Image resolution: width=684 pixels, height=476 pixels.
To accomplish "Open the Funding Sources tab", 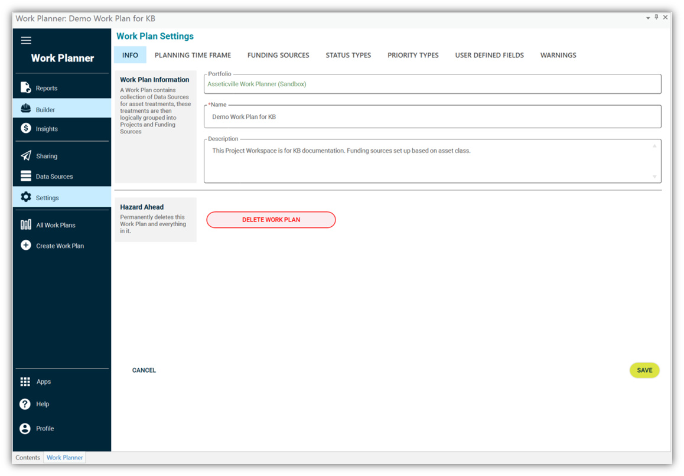I will pyautogui.click(x=278, y=55).
